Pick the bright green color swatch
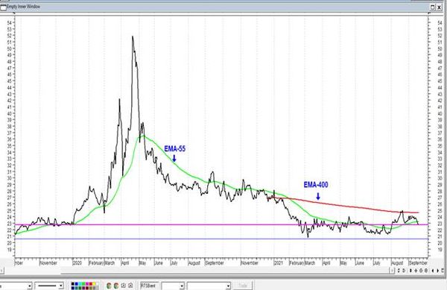Screen dimensions: 447x290 tap(83, 284)
